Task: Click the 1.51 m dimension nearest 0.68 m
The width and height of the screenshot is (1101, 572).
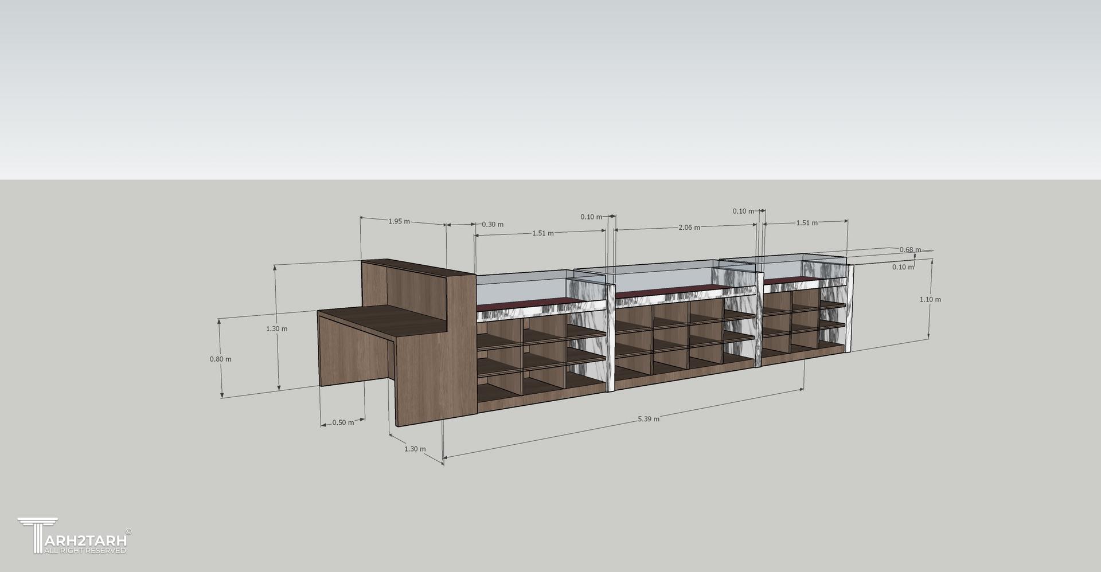Action: [x=806, y=223]
